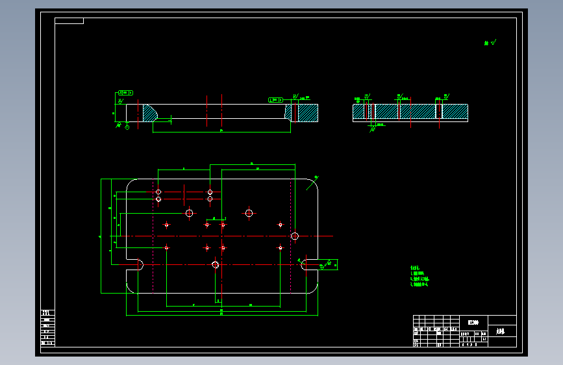Click the large hole on the plan view's right centerline
The width and height of the screenshot is (563, 365).
pos(295,236)
